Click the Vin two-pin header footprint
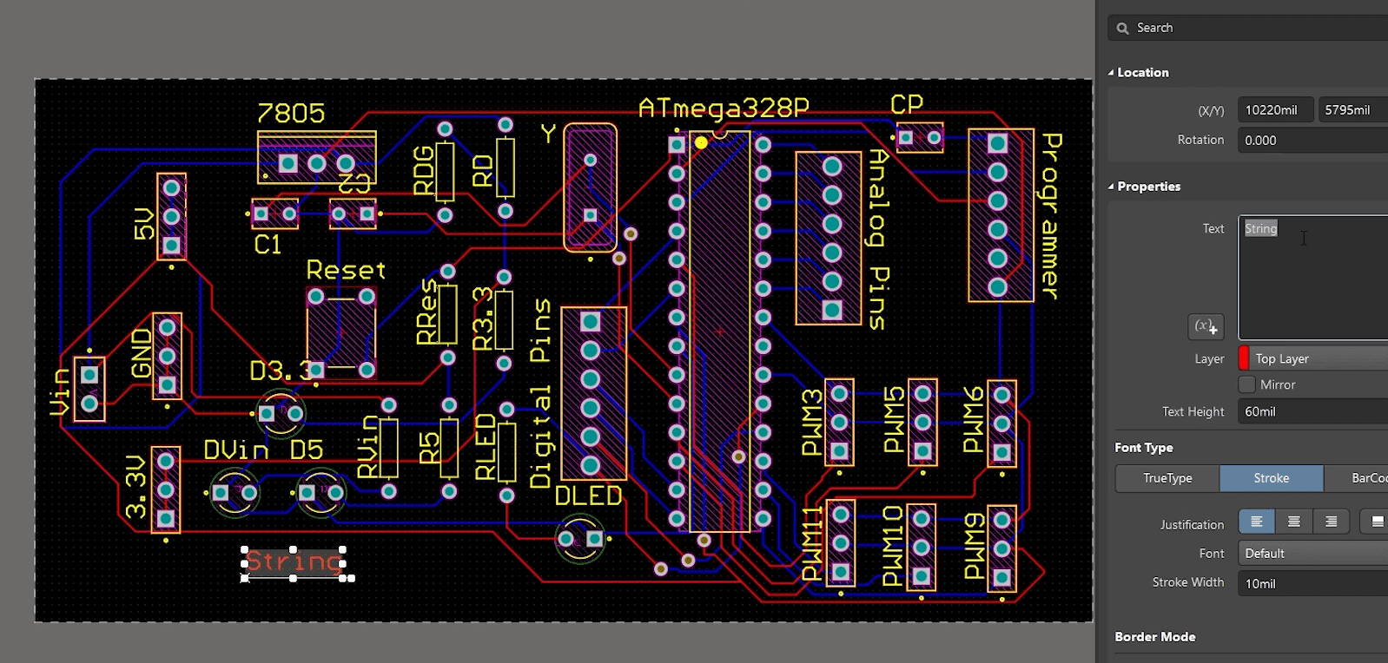The height and width of the screenshot is (663, 1388). (89, 389)
